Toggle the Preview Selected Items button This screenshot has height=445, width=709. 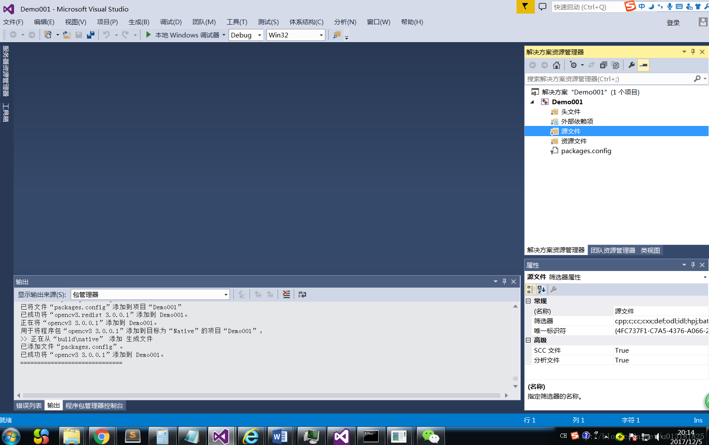click(x=643, y=65)
